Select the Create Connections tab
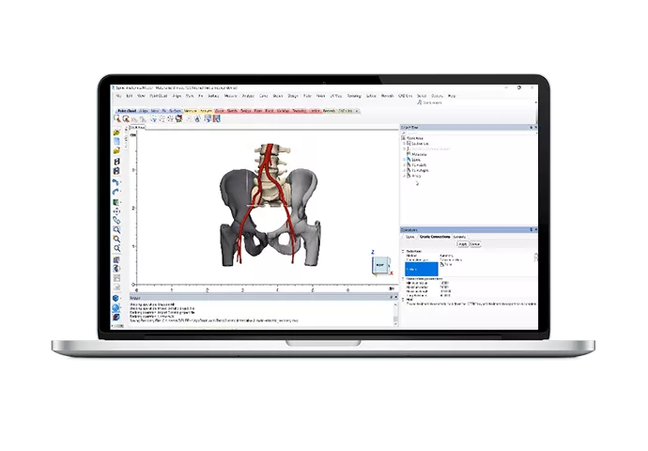Image resolution: width=648 pixels, height=451 pixels. click(435, 237)
